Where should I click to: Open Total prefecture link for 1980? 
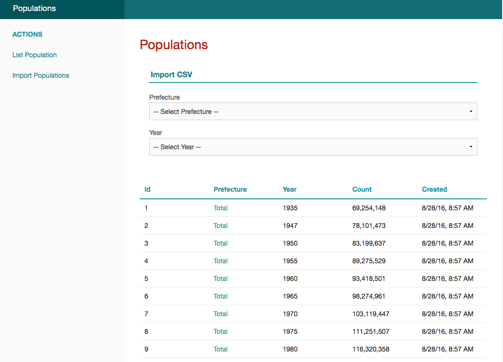click(x=221, y=349)
